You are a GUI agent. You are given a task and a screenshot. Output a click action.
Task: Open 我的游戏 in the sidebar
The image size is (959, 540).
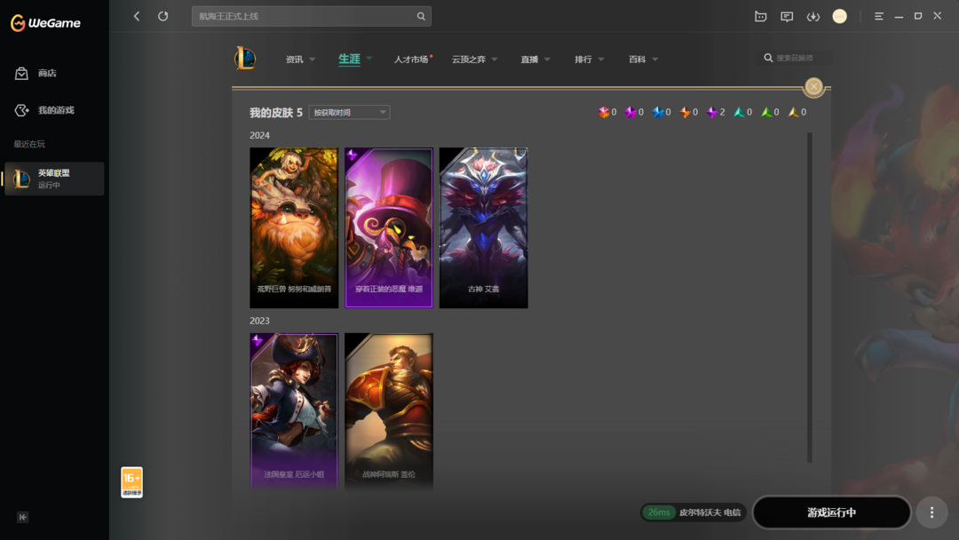click(x=44, y=110)
